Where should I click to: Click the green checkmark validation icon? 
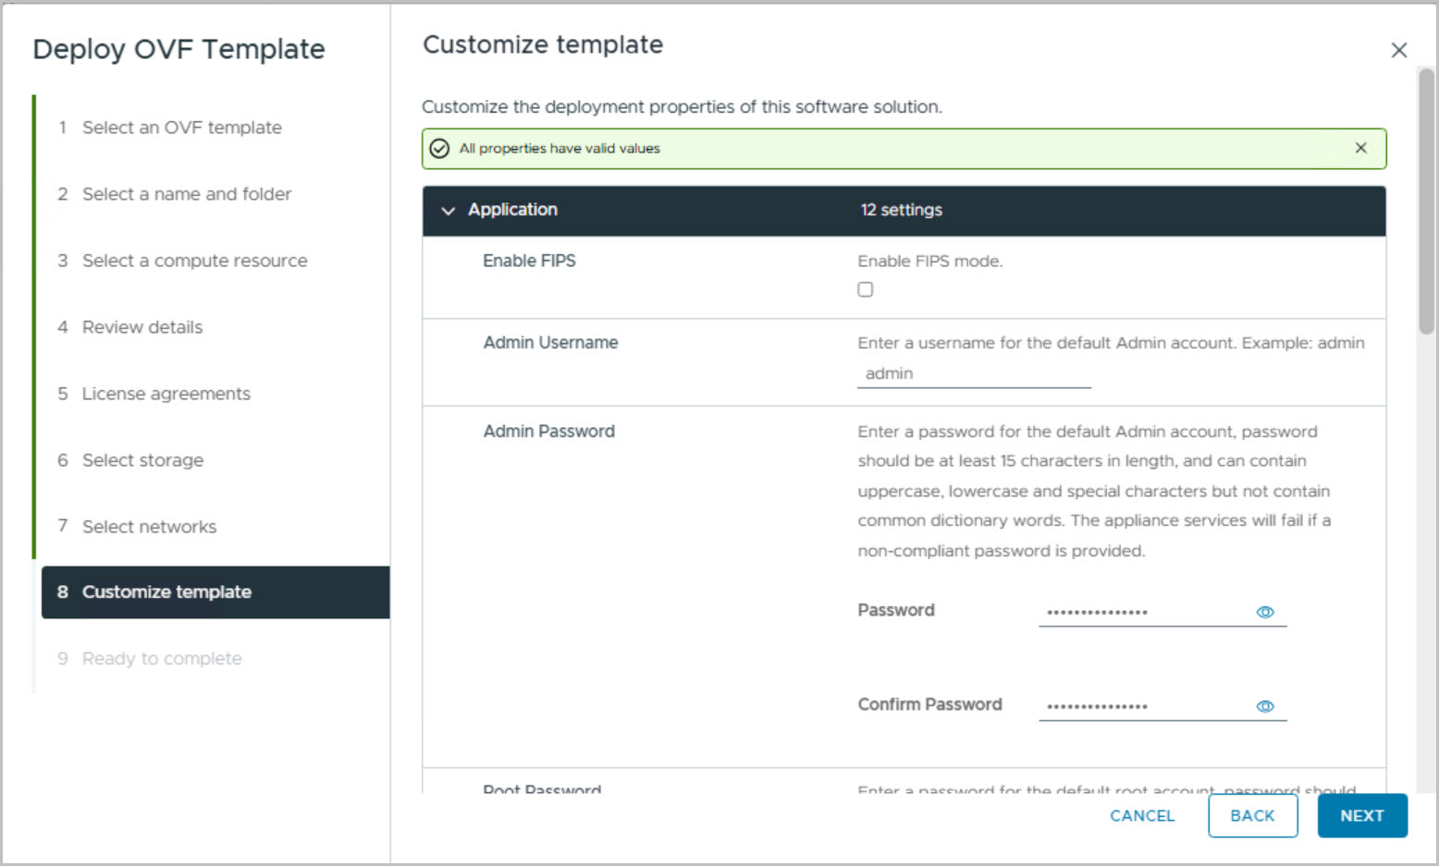click(x=440, y=149)
